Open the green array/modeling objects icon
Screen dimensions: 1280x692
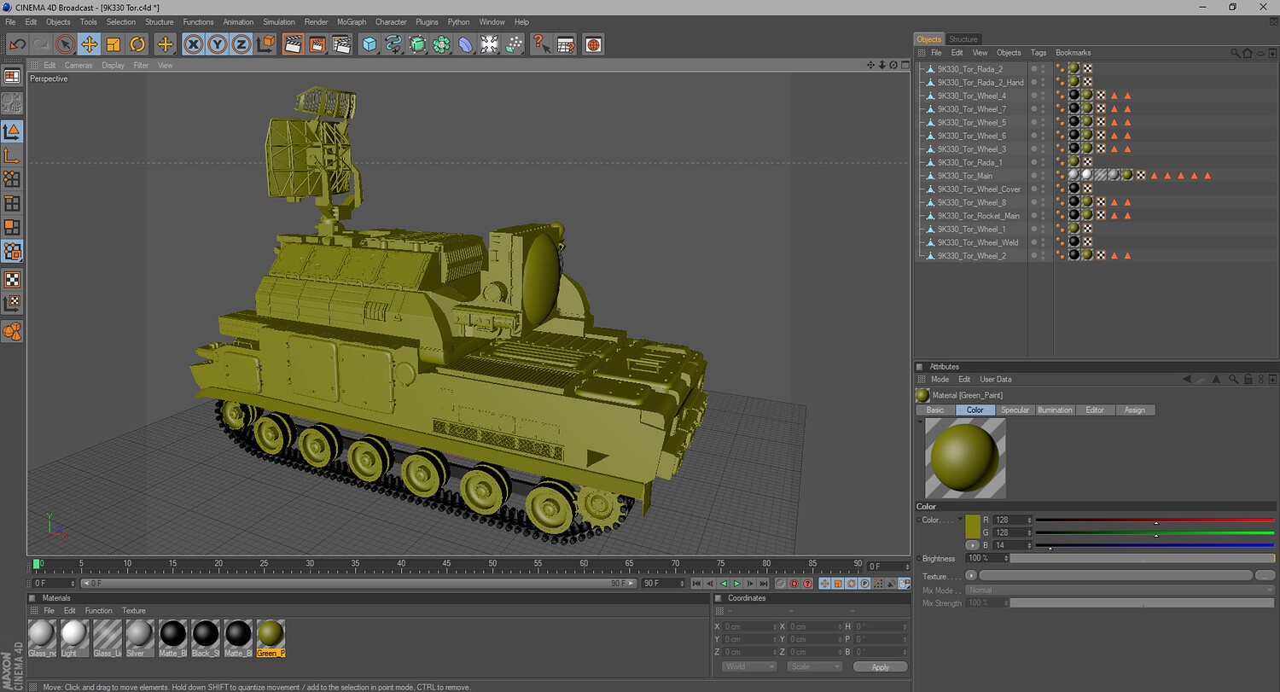coord(441,44)
